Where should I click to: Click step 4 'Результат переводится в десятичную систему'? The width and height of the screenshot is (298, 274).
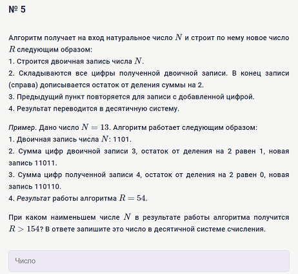click(98, 109)
